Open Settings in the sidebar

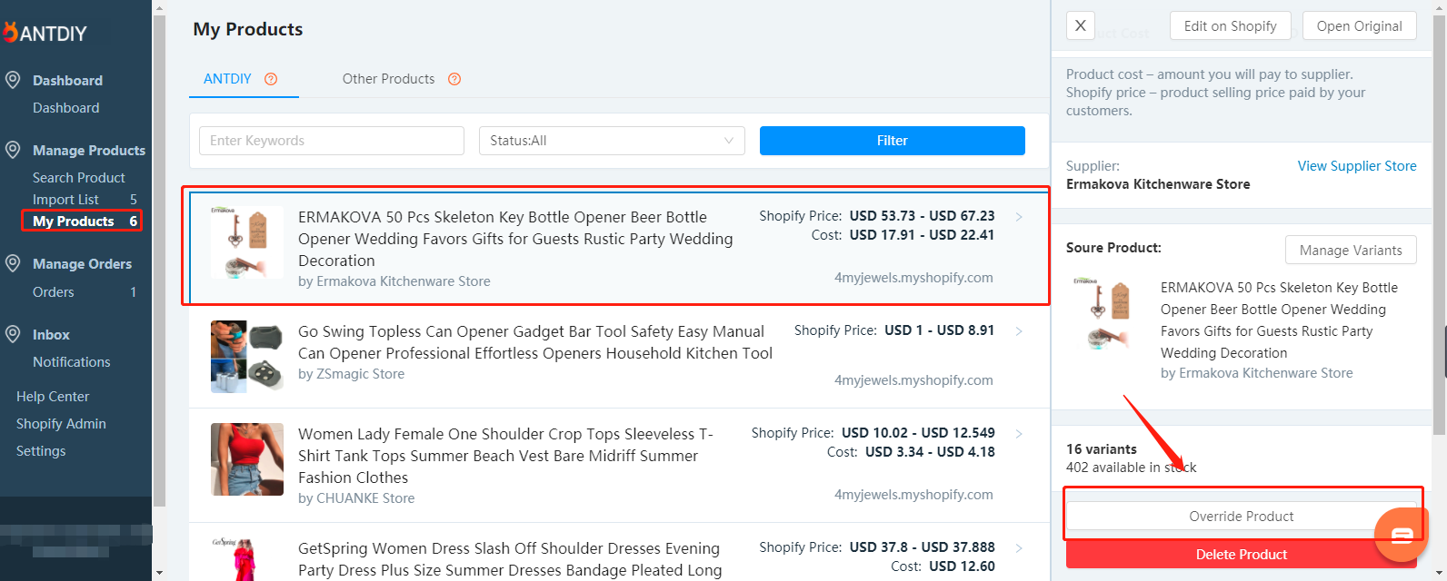click(x=41, y=451)
